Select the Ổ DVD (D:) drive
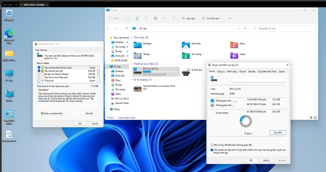Screen dimensions: 326x172 (193, 72)
